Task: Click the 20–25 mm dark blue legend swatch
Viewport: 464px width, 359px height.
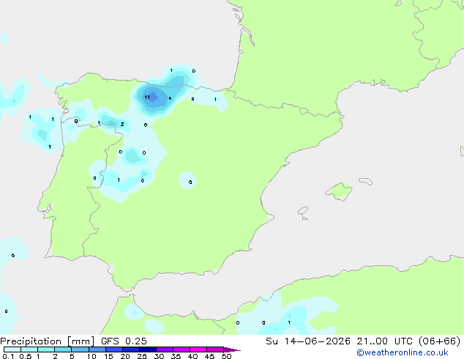Action: pos(130,349)
